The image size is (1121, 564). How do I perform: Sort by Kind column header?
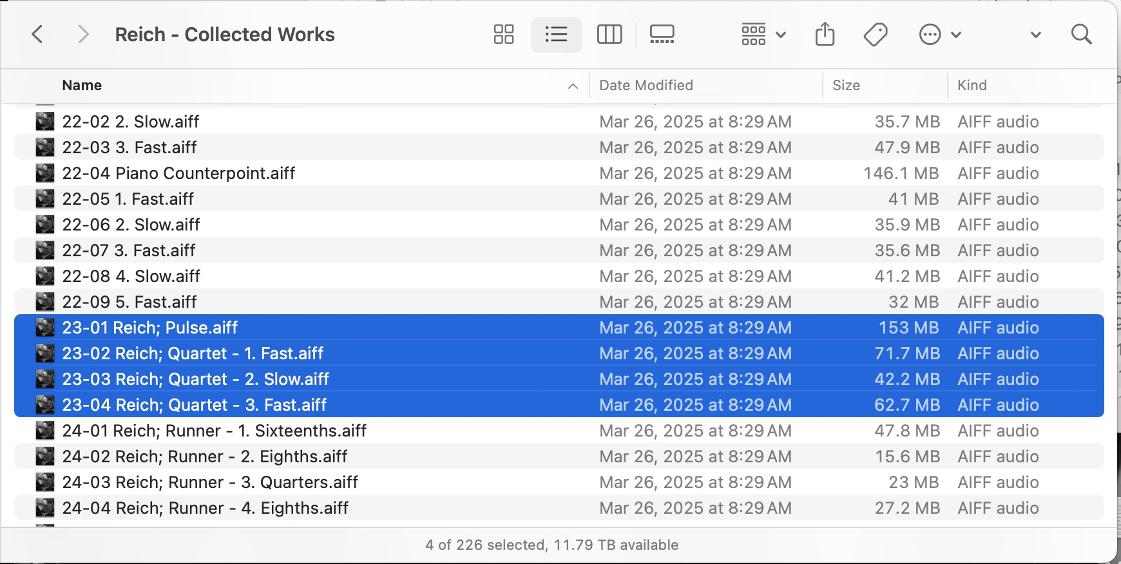click(x=972, y=85)
